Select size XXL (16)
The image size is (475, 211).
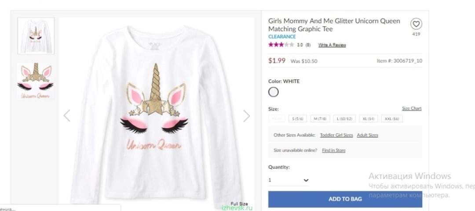pos(392,119)
